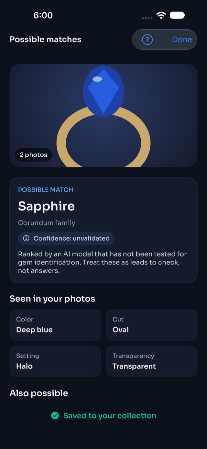This screenshot has width=207, height=449.
Task: Tap the confidence info icon
Action: pos(26,238)
